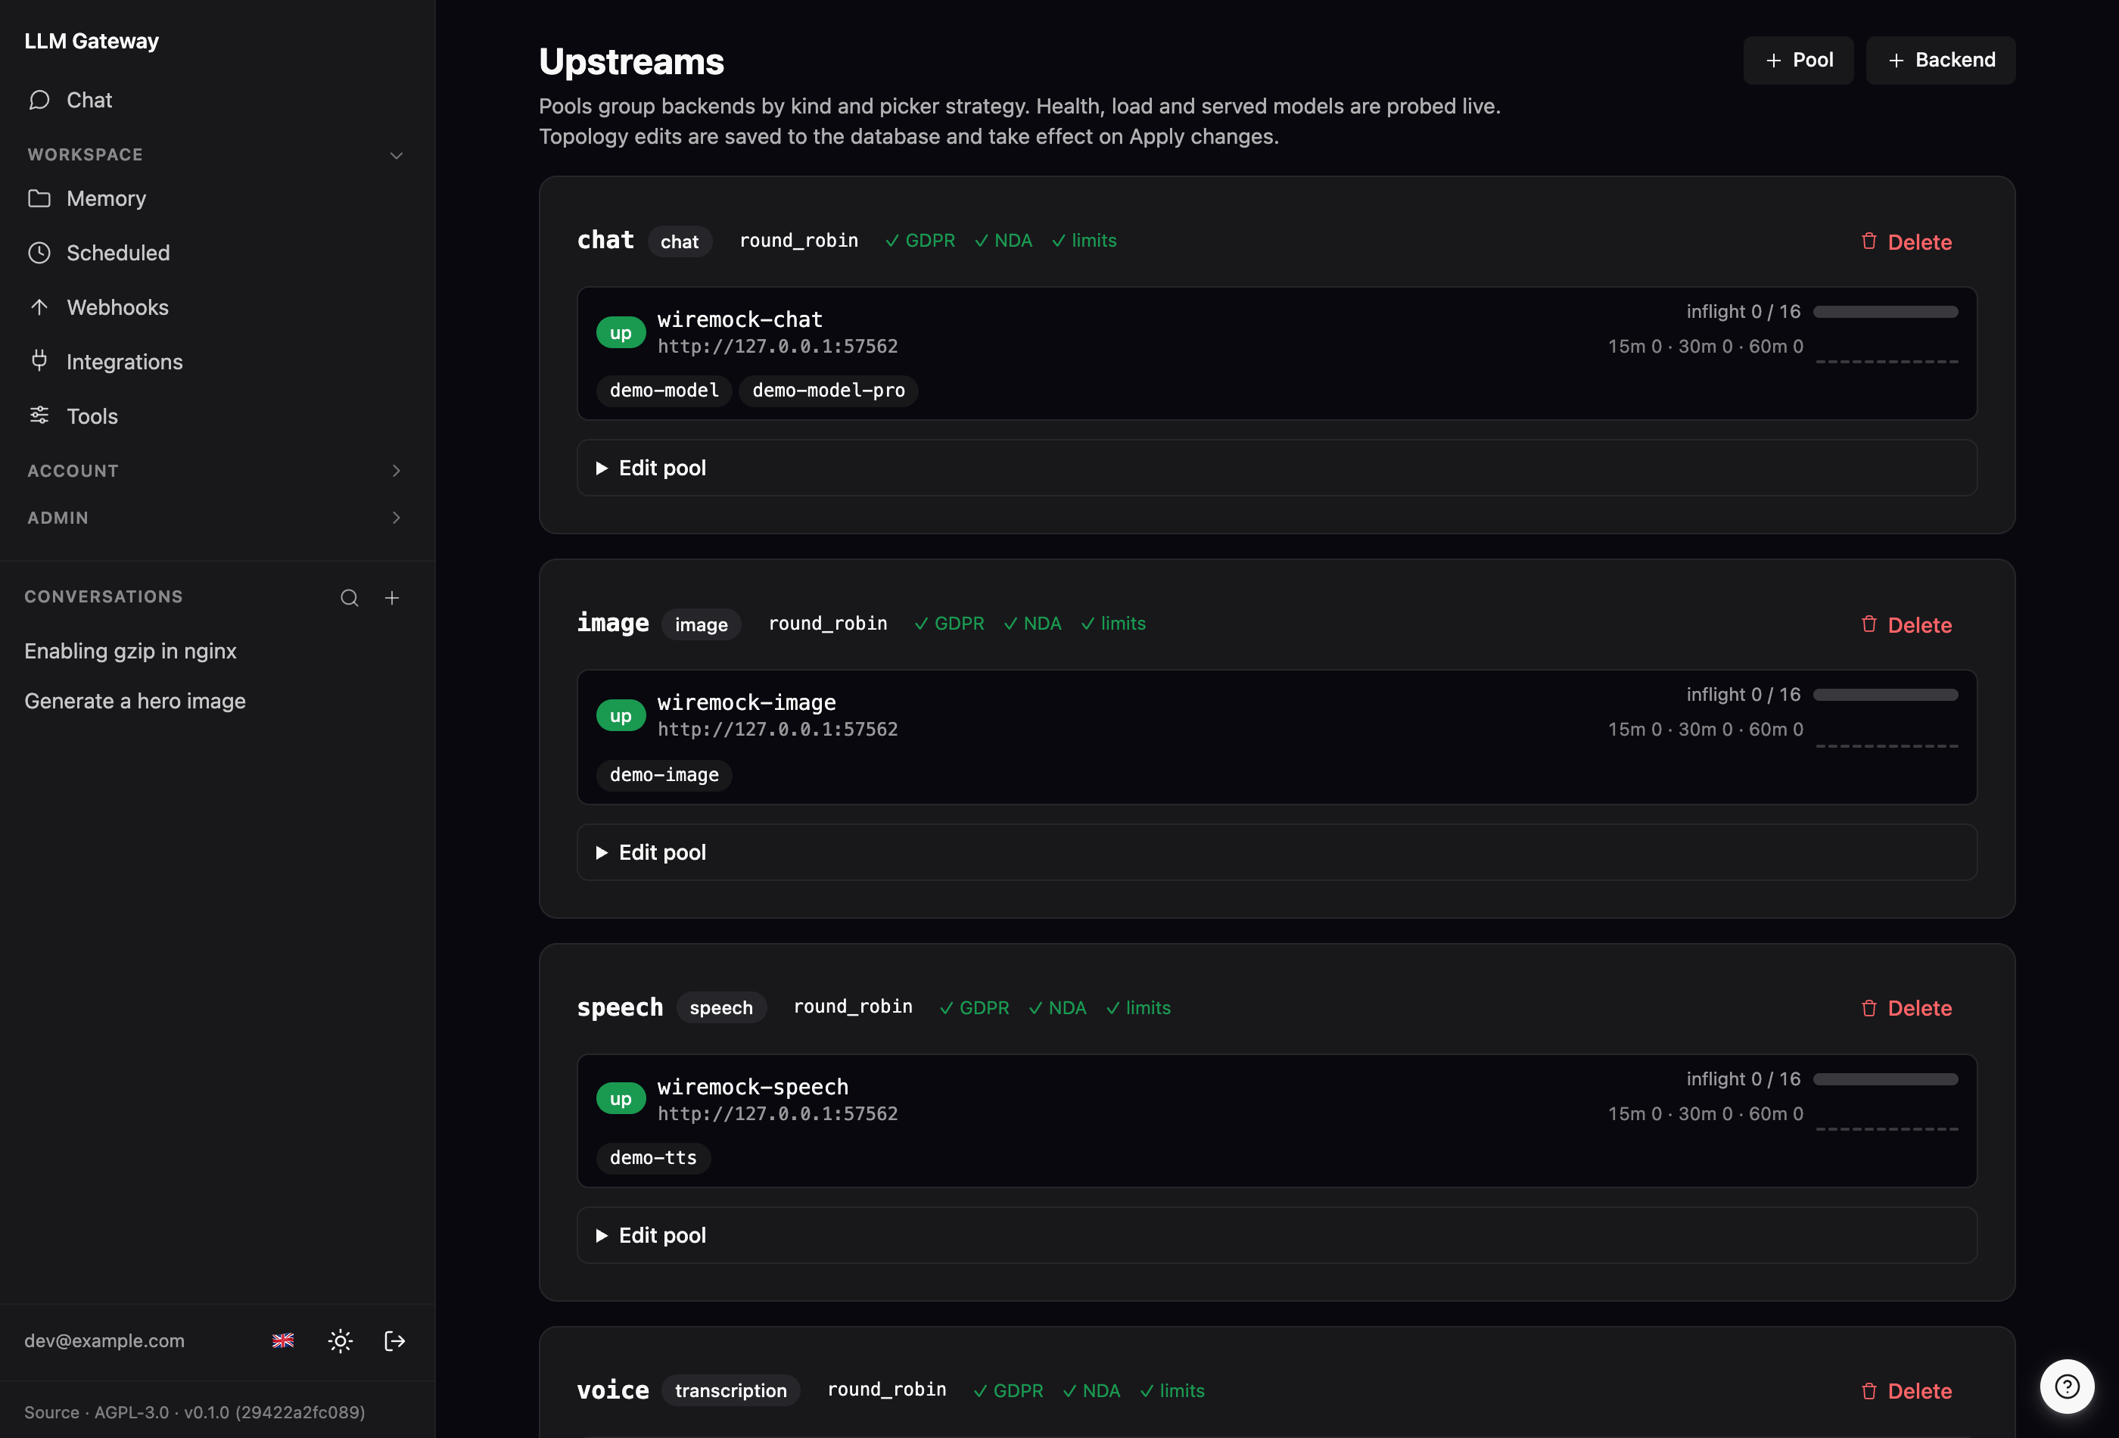Click dev@example.com account email
The height and width of the screenshot is (1438, 2119).
105,1340
